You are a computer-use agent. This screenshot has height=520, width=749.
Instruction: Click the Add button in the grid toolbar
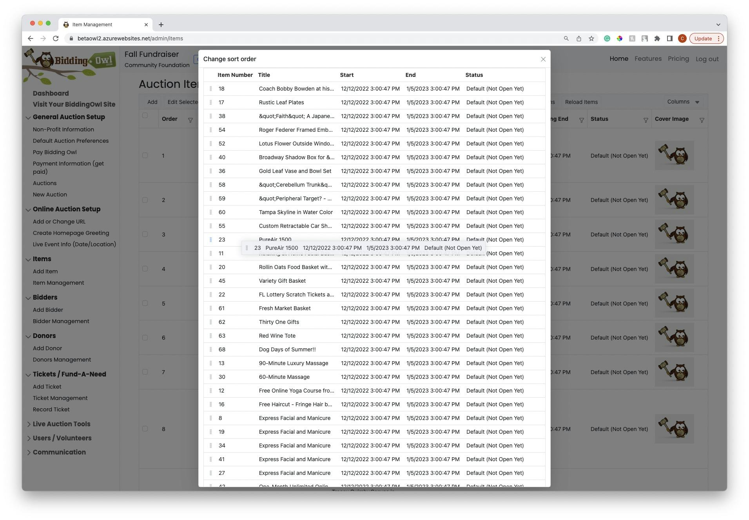pyautogui.click(x=152, y=102)
